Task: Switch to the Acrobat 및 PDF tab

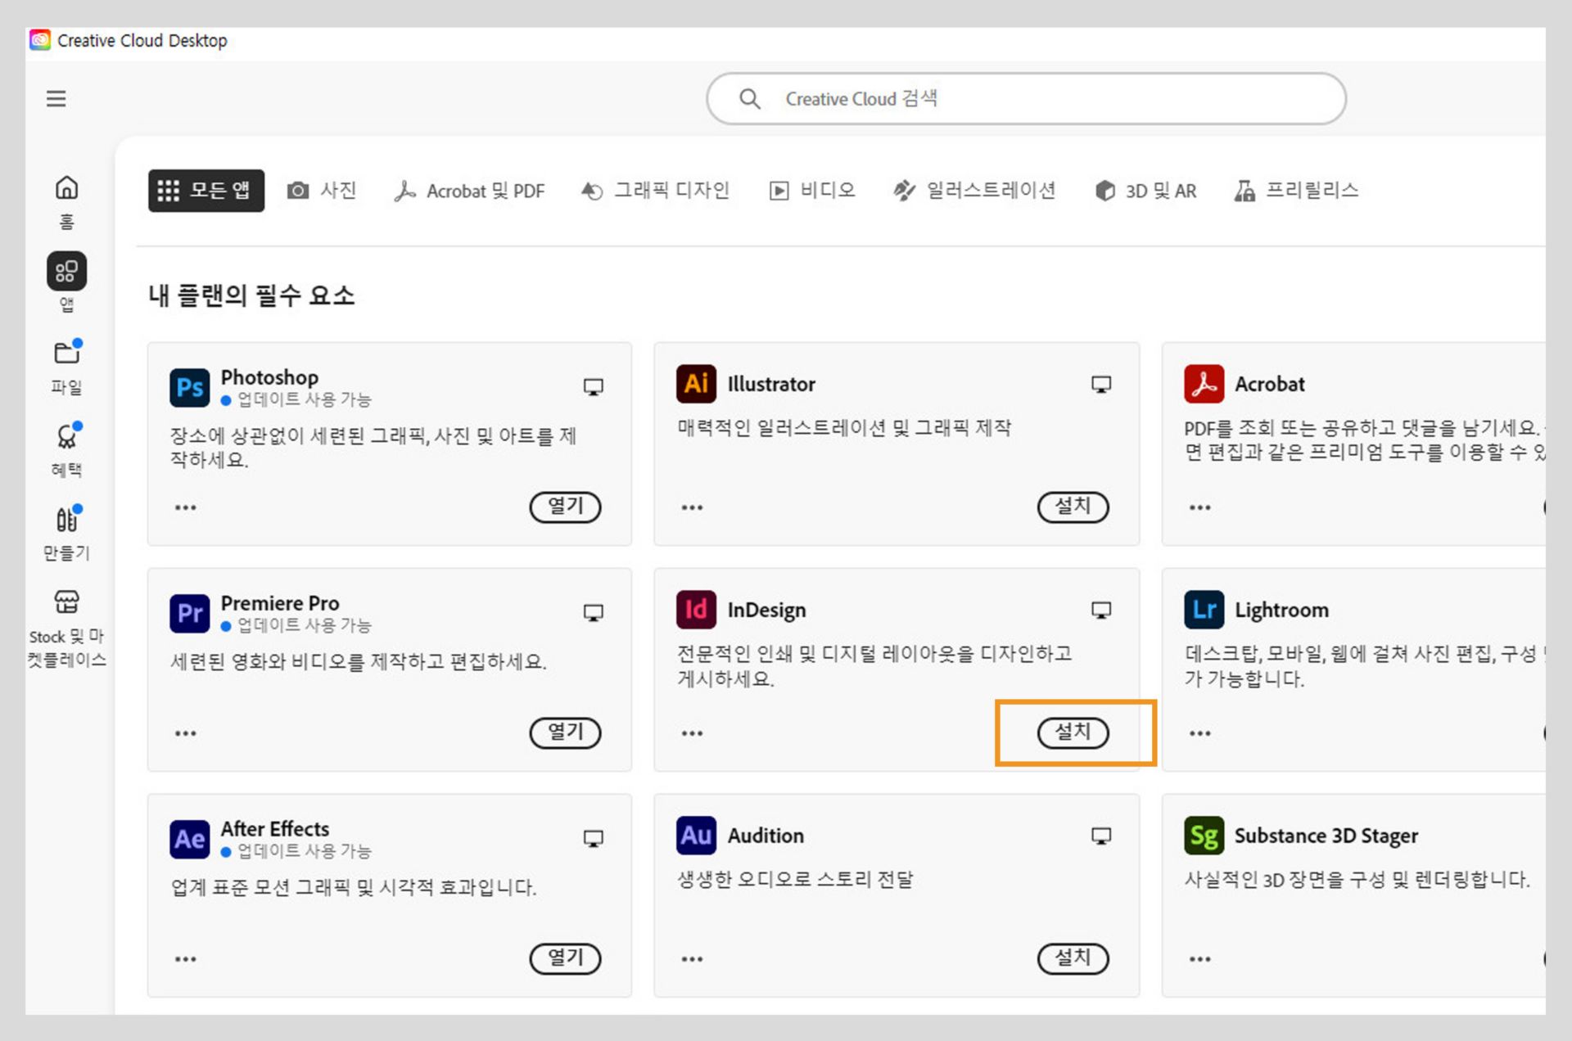Action: (x=469, y=191)
